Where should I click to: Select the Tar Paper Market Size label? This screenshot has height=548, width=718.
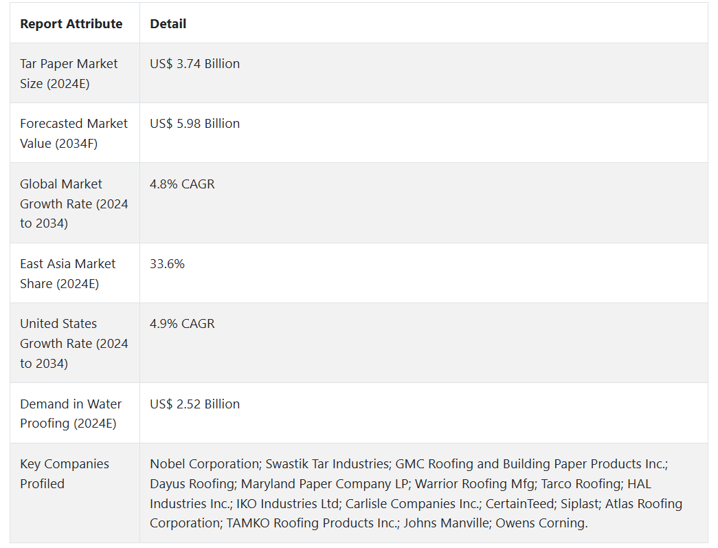tap(69, 74)
